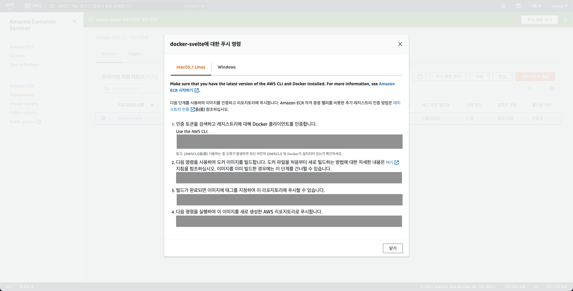Click the 편집 edit button
573x291 pixels.
coord(503,77)
